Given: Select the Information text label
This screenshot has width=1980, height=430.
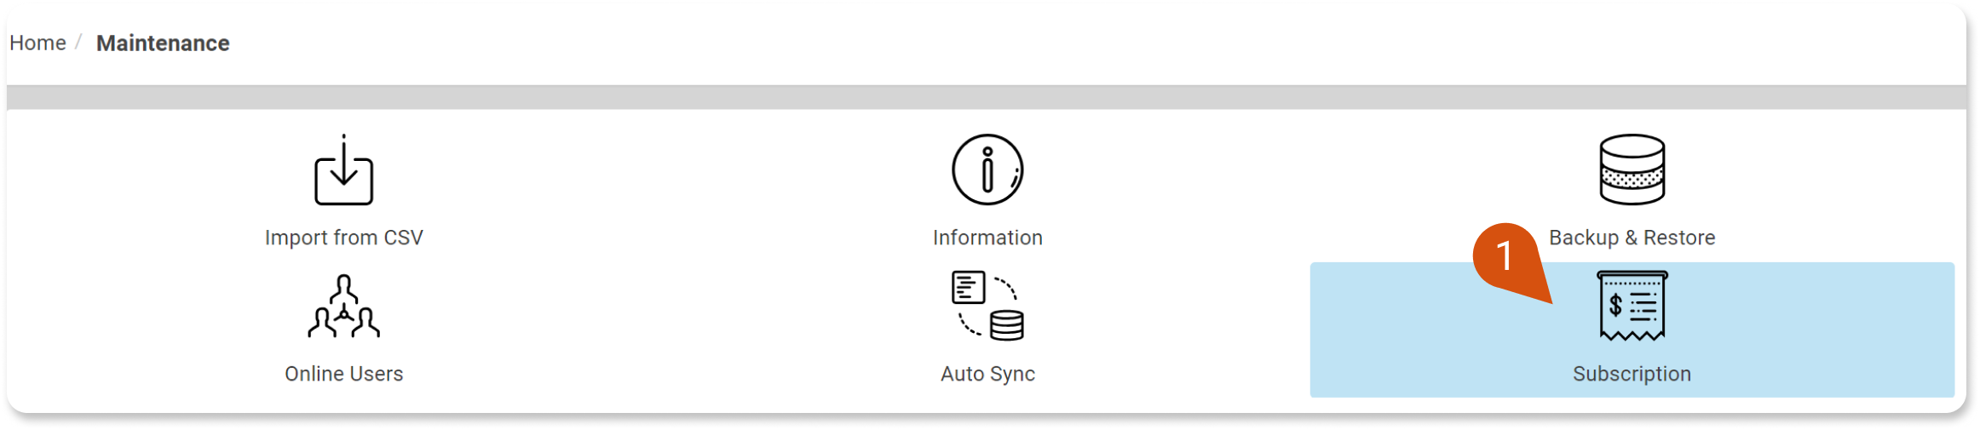Looking at the screenshot, I should 987,238.
